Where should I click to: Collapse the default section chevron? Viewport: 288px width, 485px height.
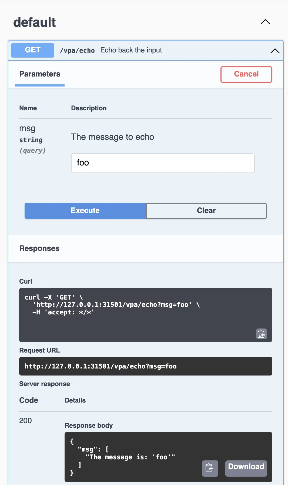coord(265,22)
